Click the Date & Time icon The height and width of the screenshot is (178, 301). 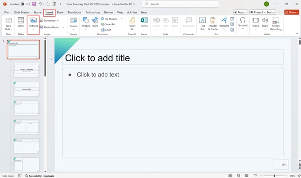coord(232,19)
